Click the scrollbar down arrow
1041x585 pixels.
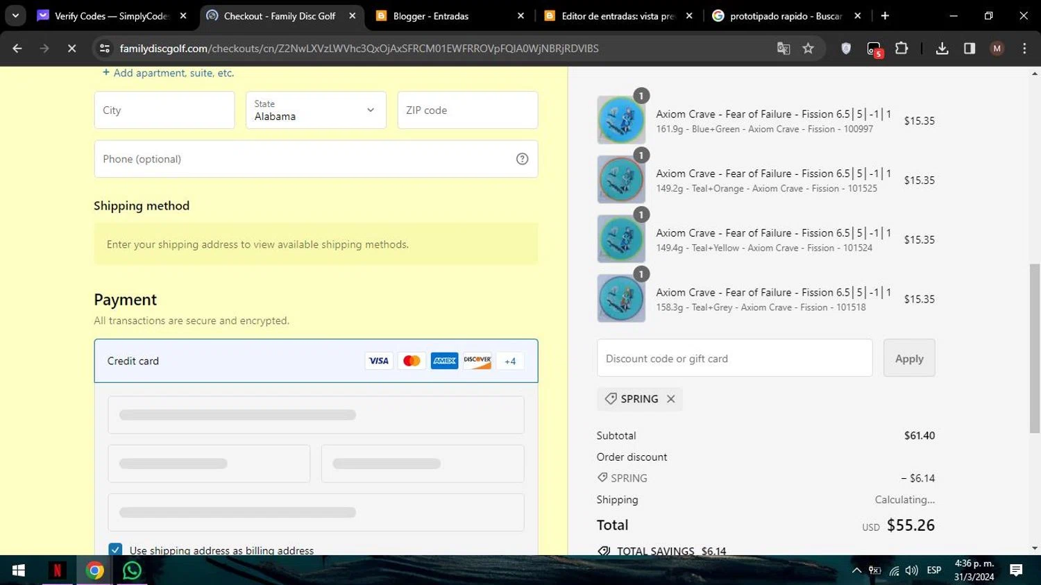click(x=1035, y=548)
